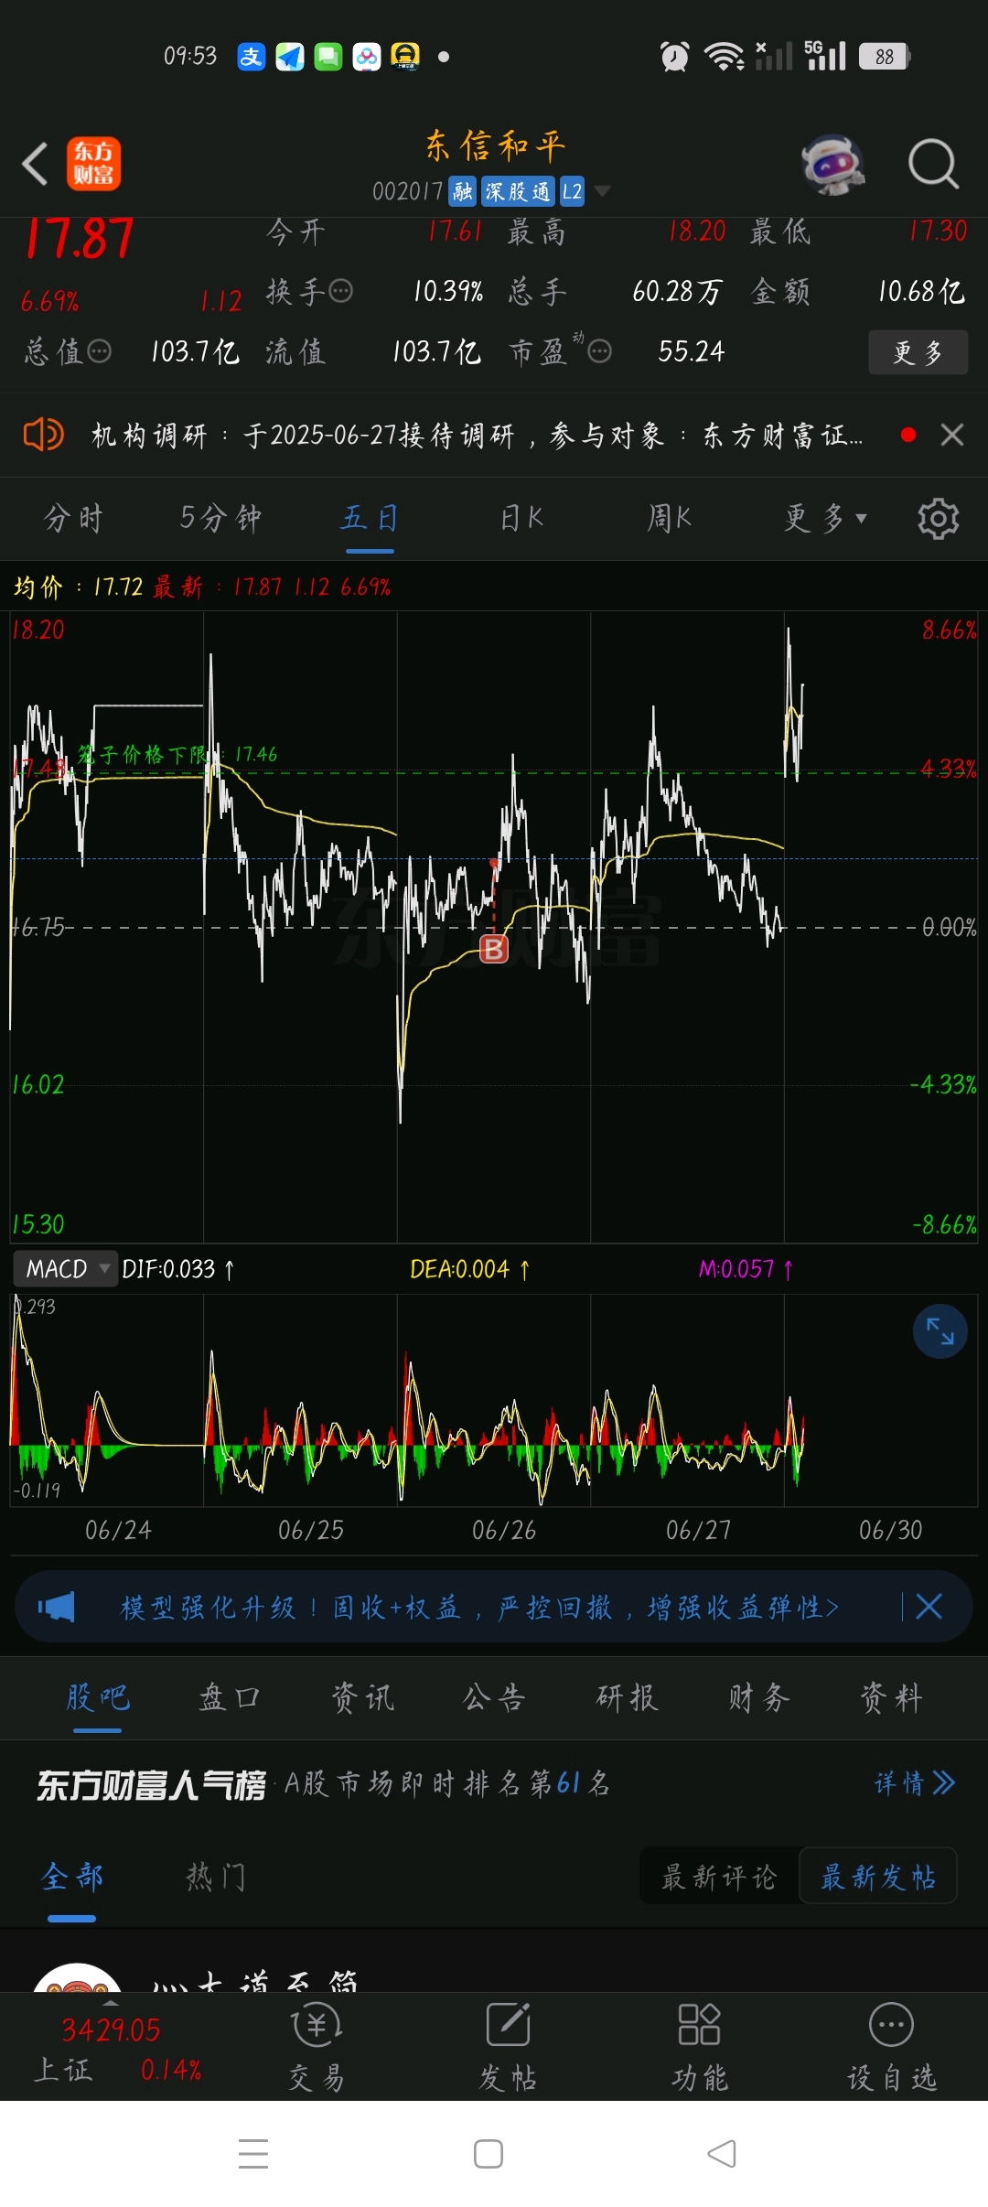
Task: Tap Android home square button
Action: pos(489,2154)
